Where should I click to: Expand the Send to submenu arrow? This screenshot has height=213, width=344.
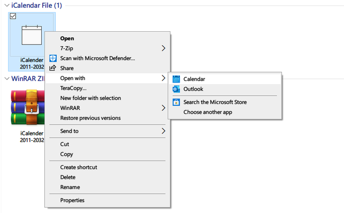[164, 131]
